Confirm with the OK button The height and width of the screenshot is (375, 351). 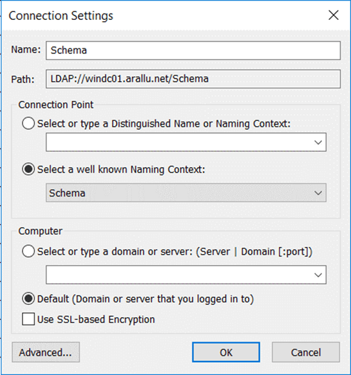pyautogui.click(x=226, y=352)
